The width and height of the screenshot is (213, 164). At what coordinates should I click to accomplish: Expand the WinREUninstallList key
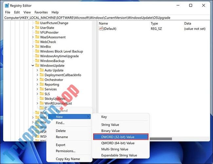click(x=37, y=103)
